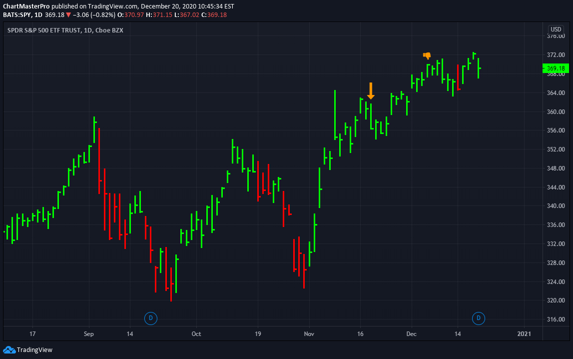Click the 324.00 price axis label

pos(556,282)
